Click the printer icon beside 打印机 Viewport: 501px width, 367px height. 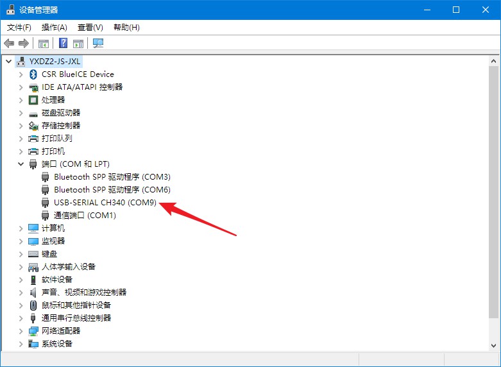[33, 151]
